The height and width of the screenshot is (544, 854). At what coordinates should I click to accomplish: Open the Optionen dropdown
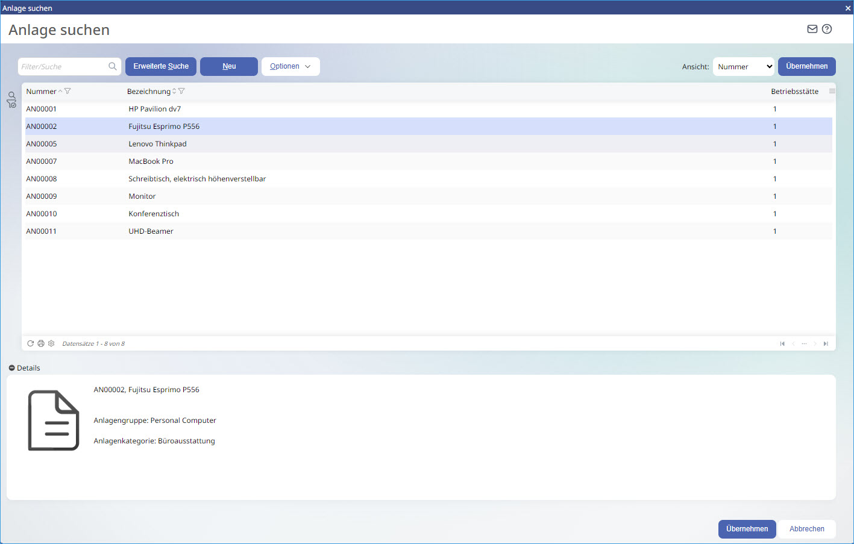click(x=290, y=66)
